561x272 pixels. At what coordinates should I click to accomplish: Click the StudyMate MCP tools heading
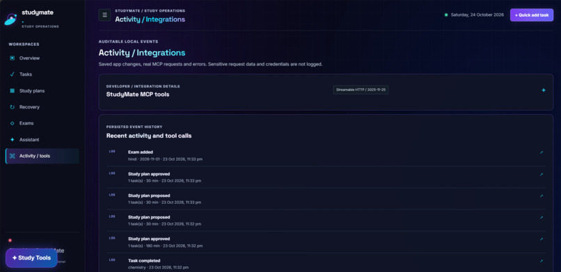click(138, 95)
